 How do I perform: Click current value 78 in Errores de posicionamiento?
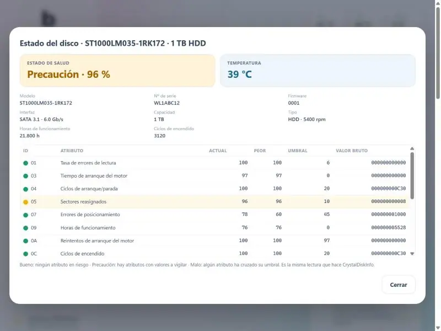pos(245,215)
